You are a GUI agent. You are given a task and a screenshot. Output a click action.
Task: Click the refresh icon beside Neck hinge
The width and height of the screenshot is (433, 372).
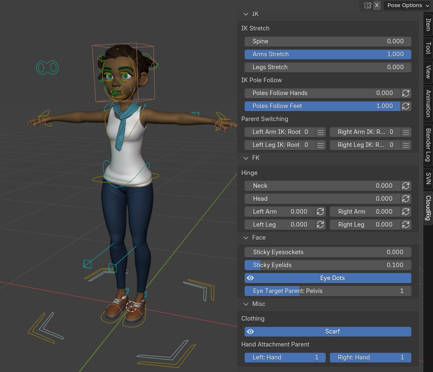pos(406,186)
